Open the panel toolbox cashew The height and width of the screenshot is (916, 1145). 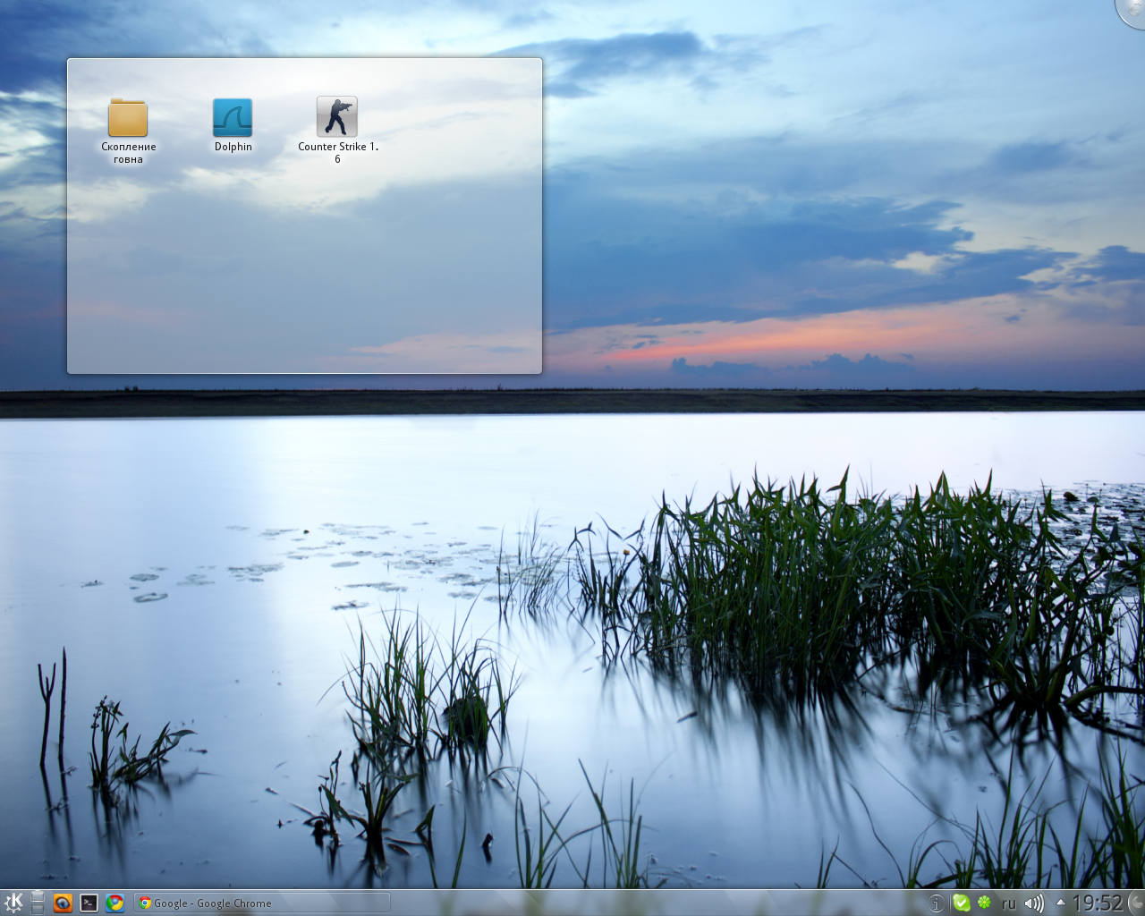pyautogui.click(x=1136, y=903)
